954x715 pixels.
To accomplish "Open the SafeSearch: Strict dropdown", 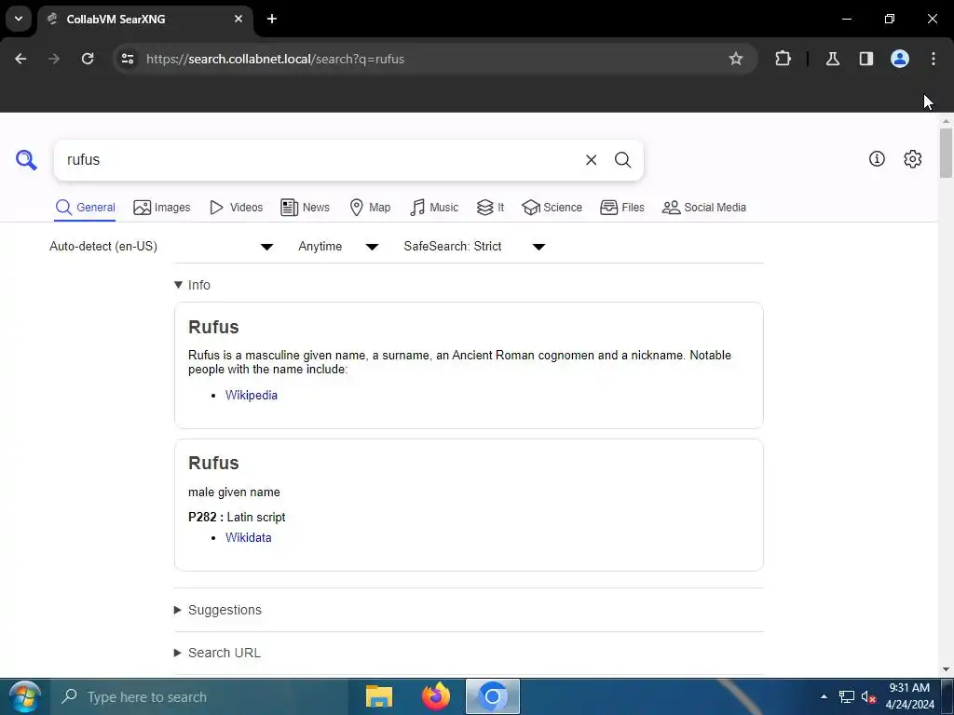I will pyautogui.click(x=474, y=246).
